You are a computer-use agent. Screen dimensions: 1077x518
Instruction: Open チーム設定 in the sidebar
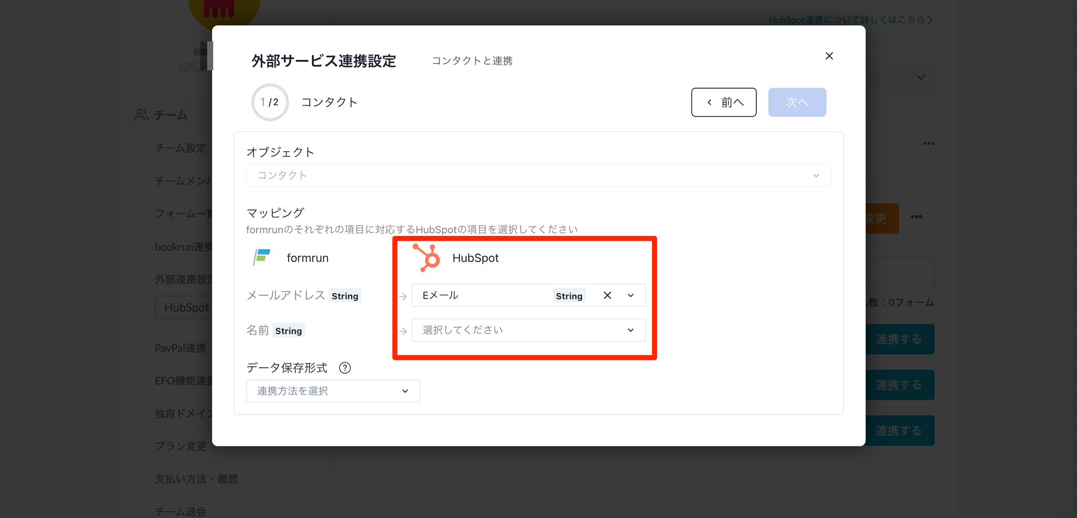[x=180, y=148]
